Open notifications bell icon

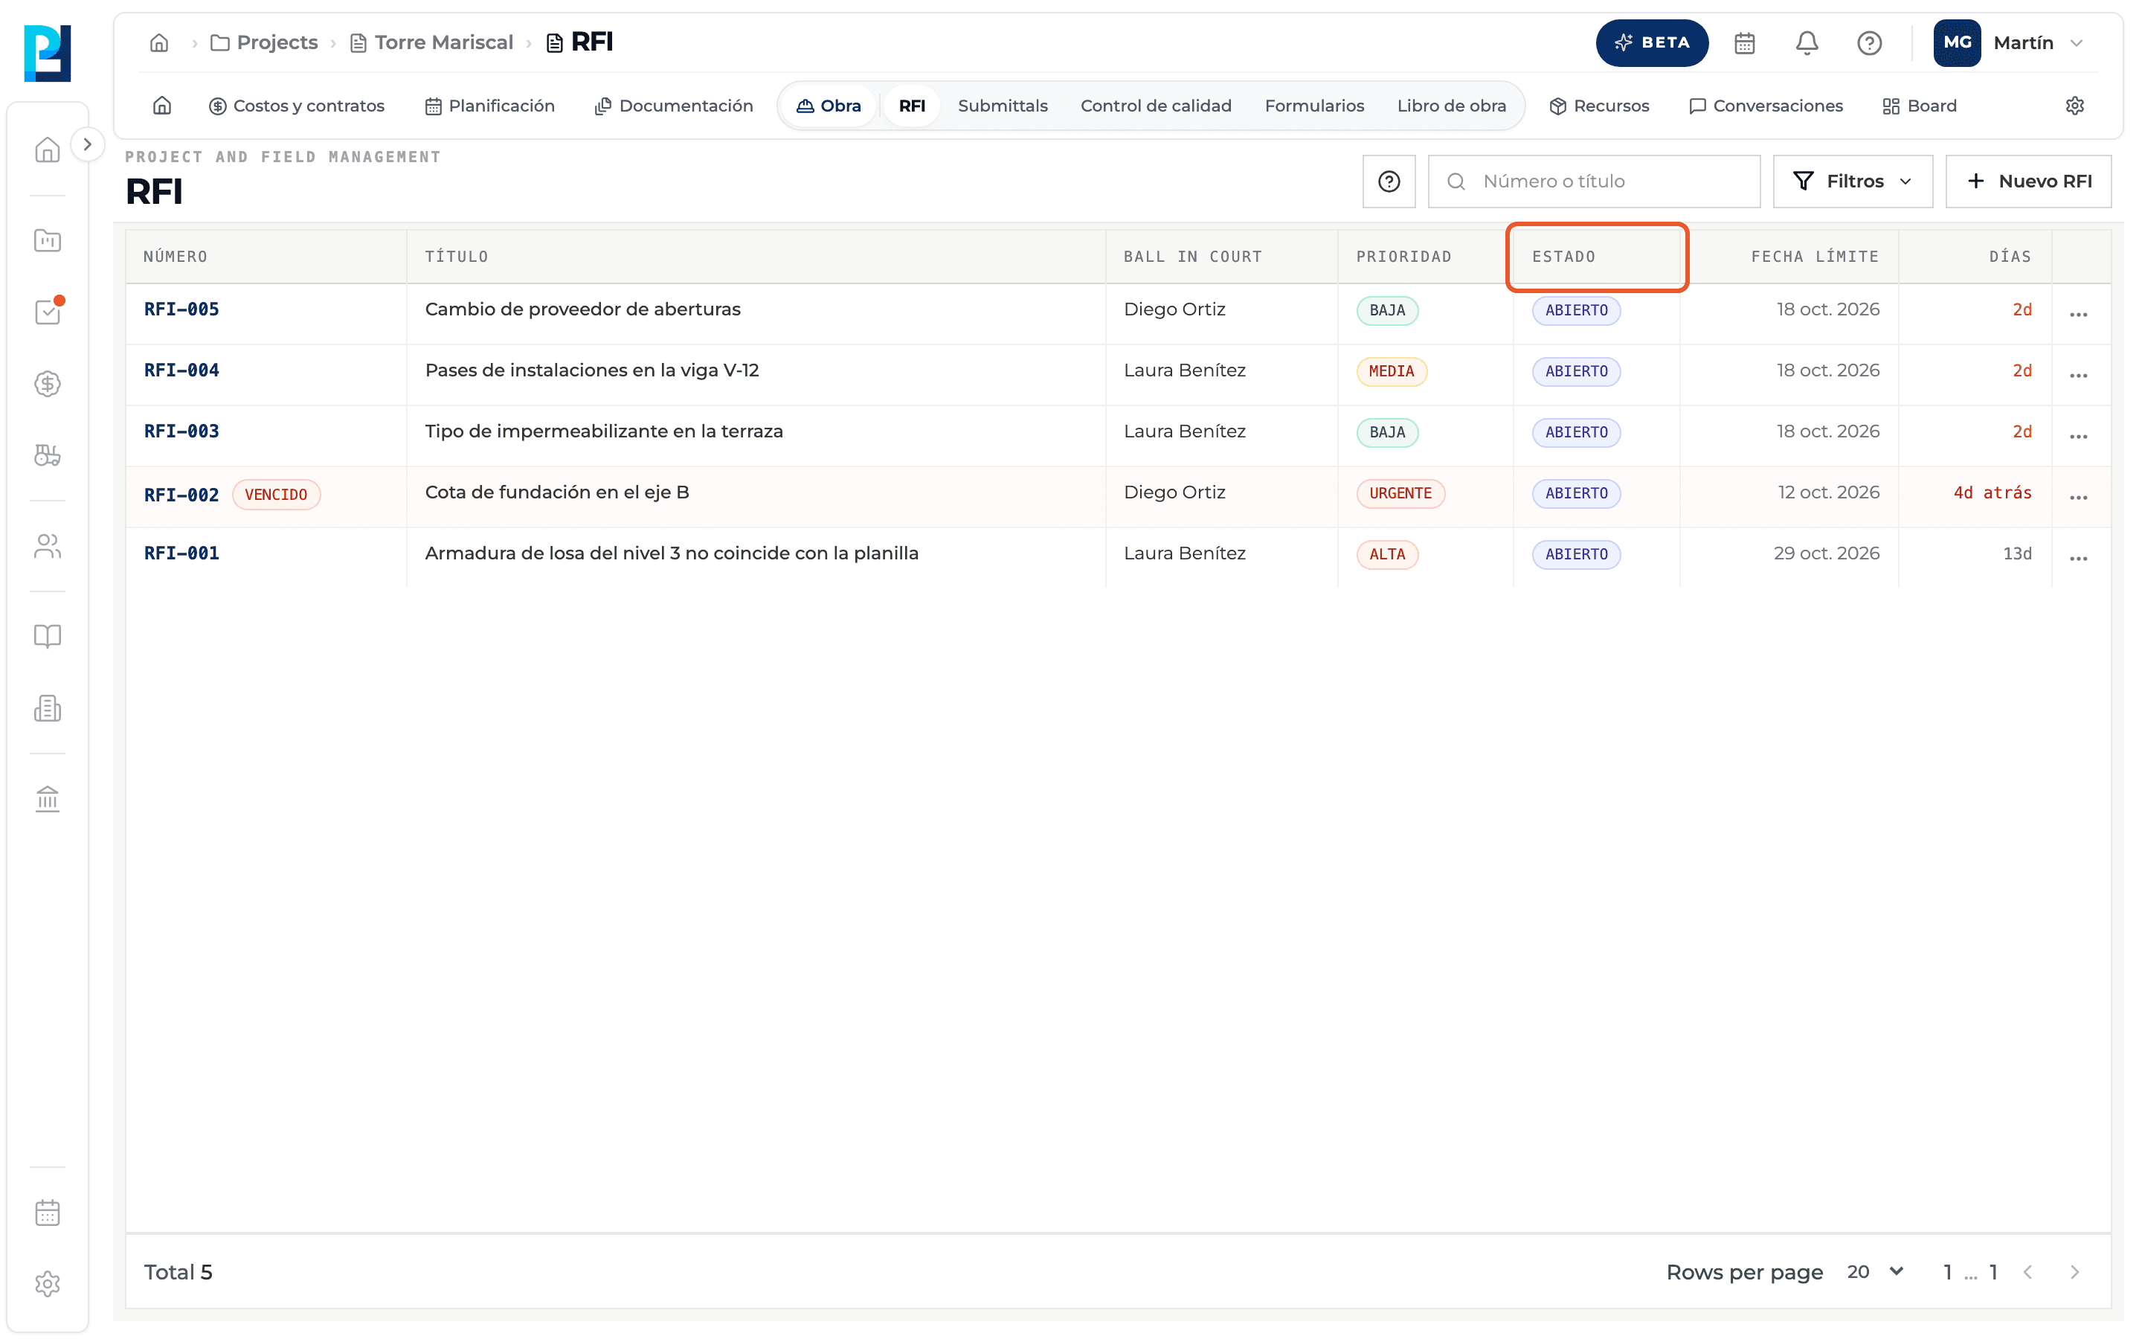click(x=1807, y=42)
